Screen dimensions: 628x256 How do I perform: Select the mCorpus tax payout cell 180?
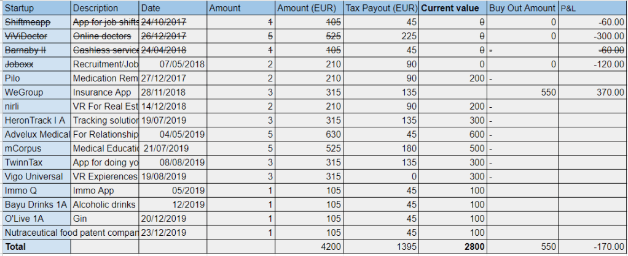(x=381, y=148)
